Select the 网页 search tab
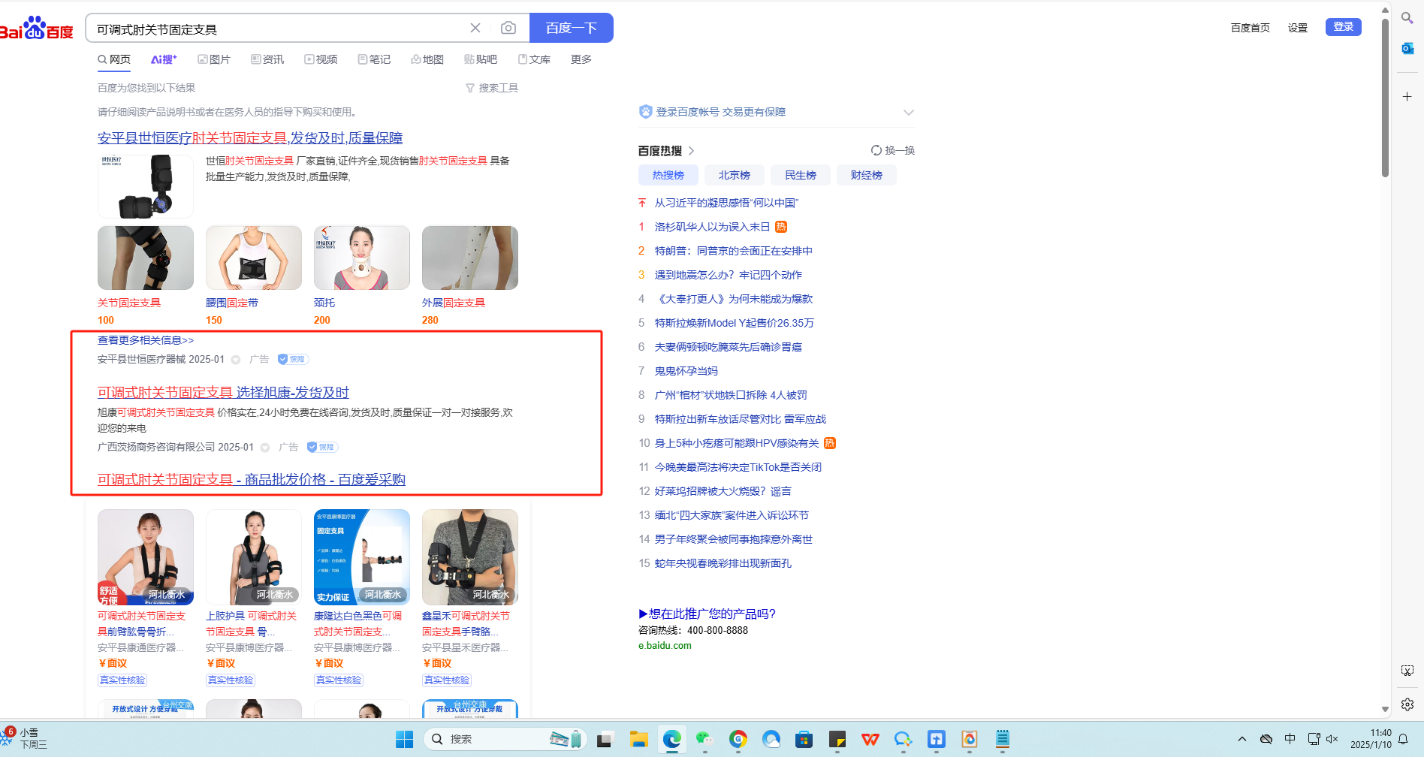Image resolution: width=1424 pixels, height=757 pixels. click(114, 59)
